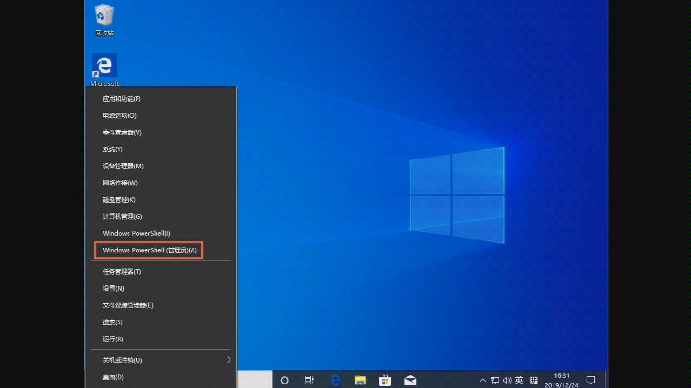Toggle the 英 input language indicator
Screen dimensions: 691x388
(519, 380)
